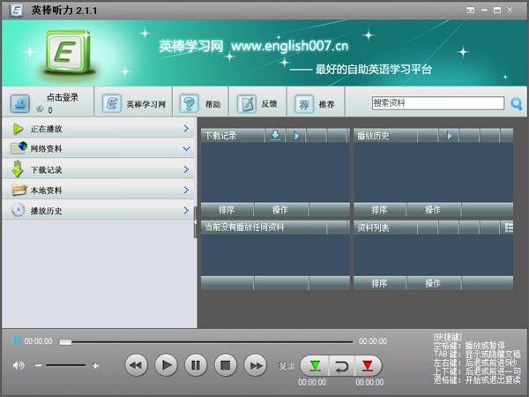Open 排序 under the 下载记录 panel

pos(227,210)
